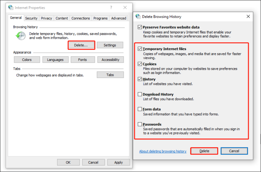
Task: Click the help question mark in Internet Properties
Action: click(x=111, y=7)
